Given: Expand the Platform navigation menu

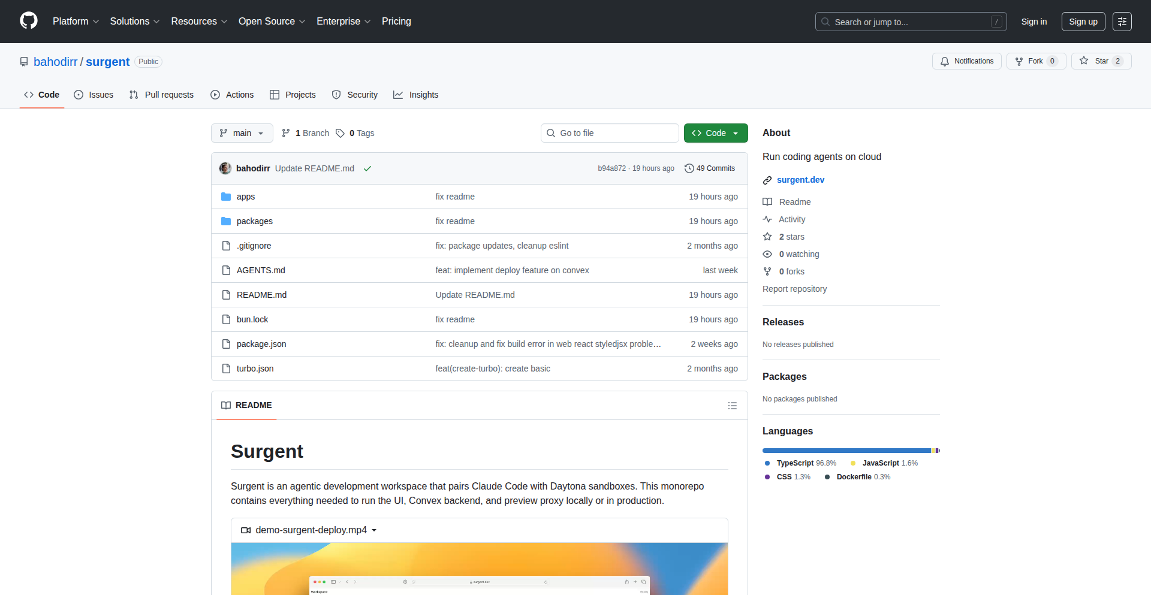Looking at the screenshot, I should tap(76, 22).
